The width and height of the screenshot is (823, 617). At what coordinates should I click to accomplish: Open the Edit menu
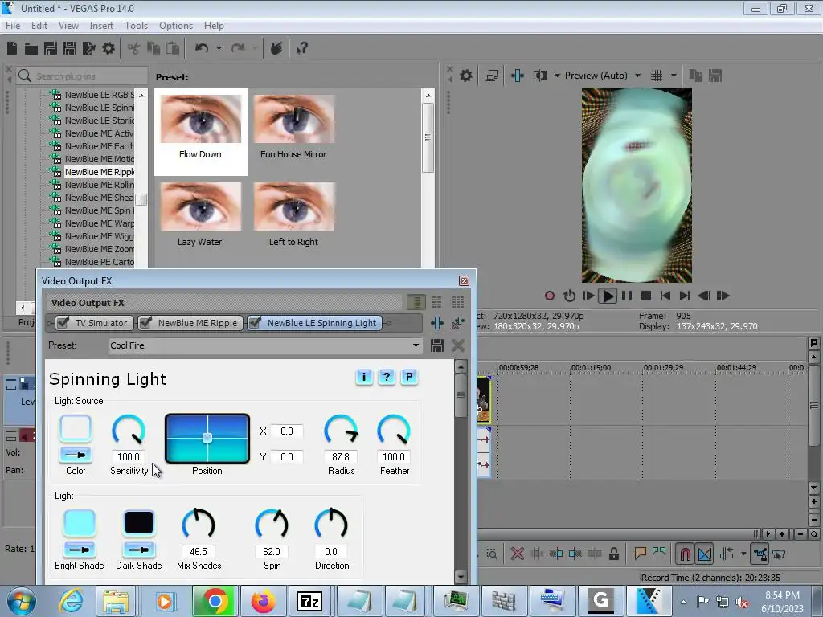click(x=39, y=26)
